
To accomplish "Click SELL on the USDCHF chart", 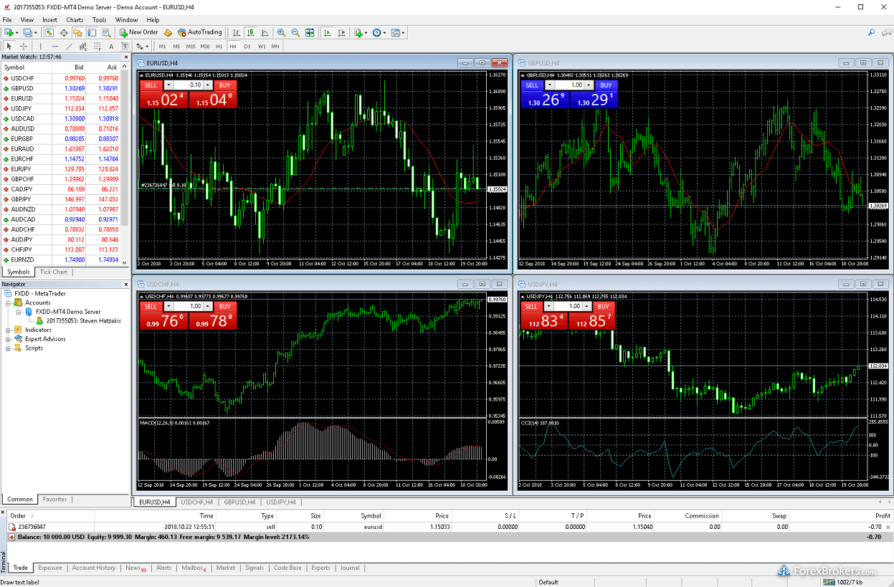I will [x=151, y=307].
